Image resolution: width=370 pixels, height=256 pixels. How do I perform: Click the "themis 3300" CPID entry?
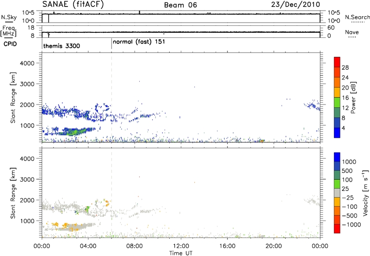(x=62, y=46)
